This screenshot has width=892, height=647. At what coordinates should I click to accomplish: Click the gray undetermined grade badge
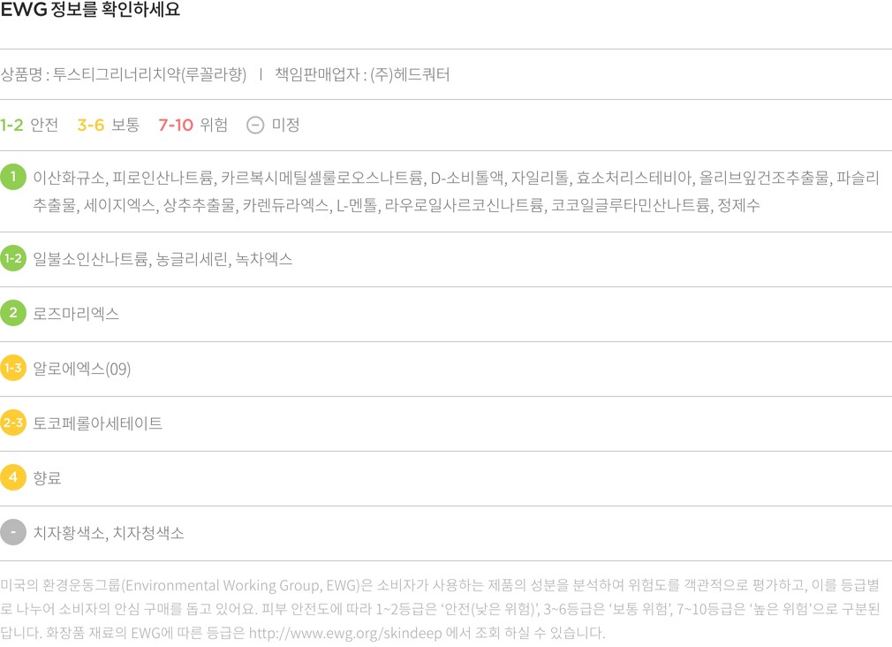(x=13, y=532)
